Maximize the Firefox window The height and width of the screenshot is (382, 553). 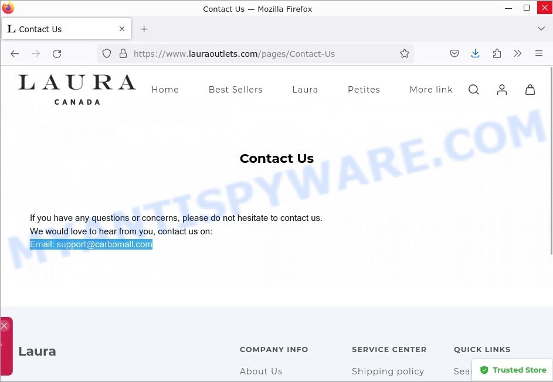point(526,8)
